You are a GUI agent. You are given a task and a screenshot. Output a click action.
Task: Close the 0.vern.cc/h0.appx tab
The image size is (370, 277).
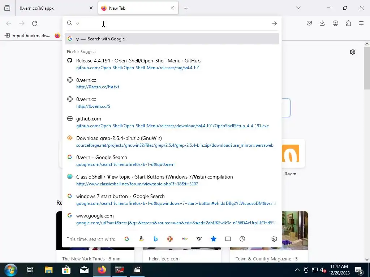[91, 8]
